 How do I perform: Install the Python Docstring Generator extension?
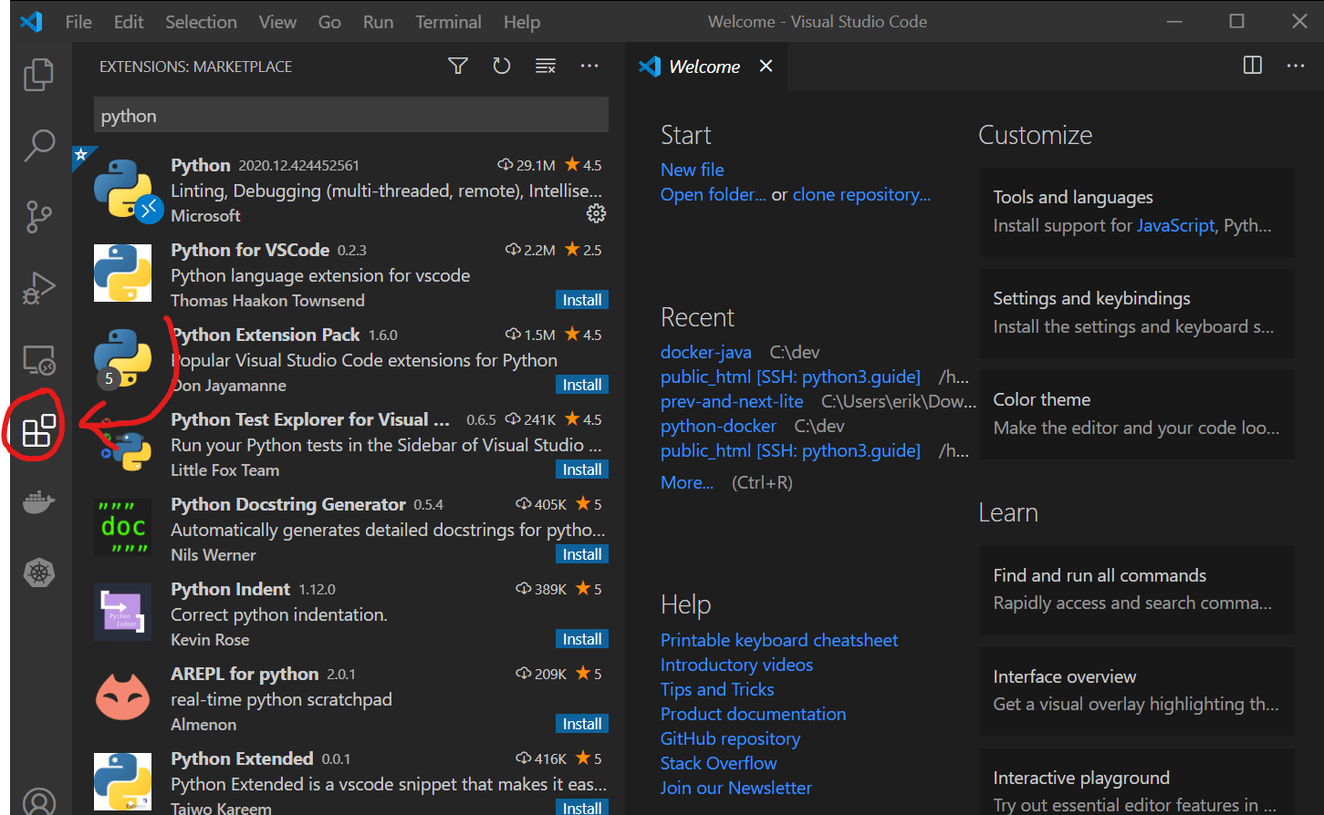(x=581, y=553)
